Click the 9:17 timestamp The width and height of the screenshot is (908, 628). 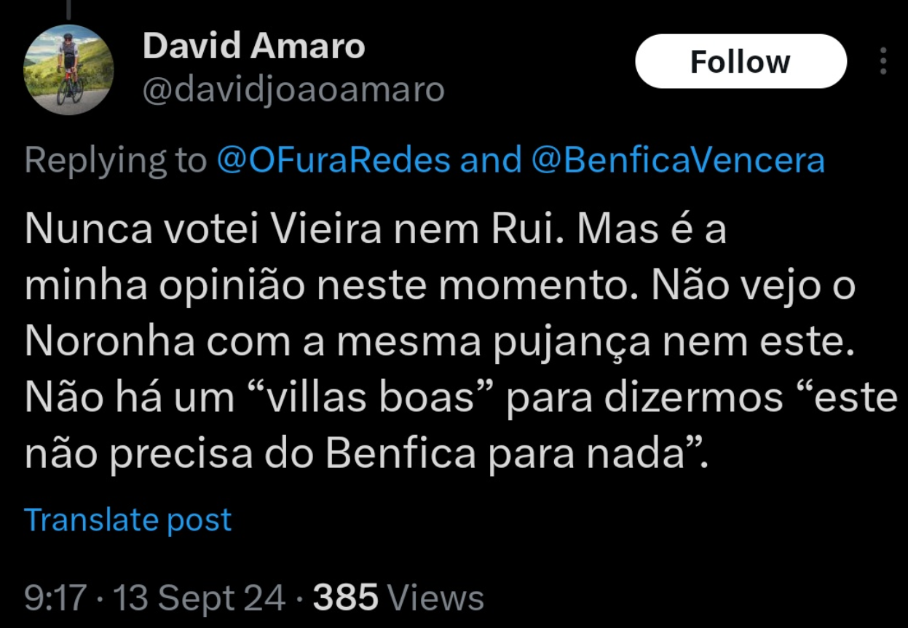pyautogui.click(x=55, y=598)
